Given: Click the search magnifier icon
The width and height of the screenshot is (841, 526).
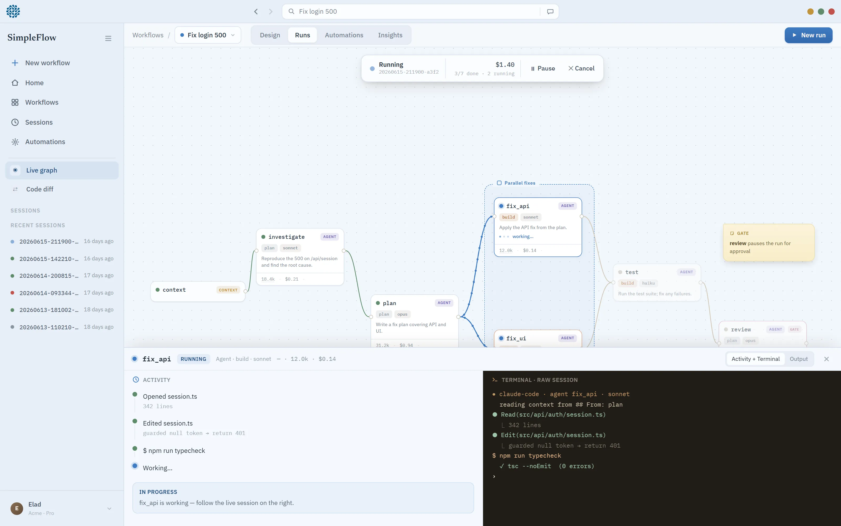Looking at the screenshot, I should point(291,12).
